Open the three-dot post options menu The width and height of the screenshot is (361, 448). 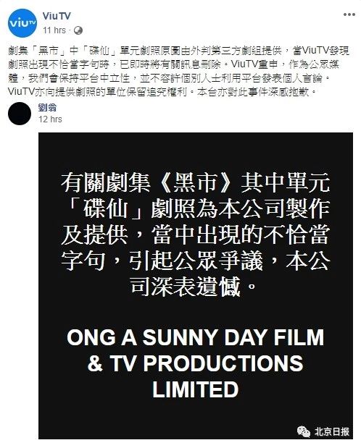click(x=349, y=15)
